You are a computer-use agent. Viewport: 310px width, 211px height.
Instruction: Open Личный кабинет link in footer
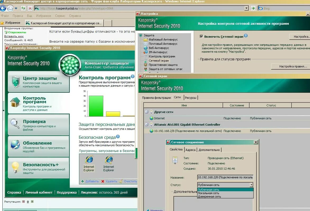(39, 193)
